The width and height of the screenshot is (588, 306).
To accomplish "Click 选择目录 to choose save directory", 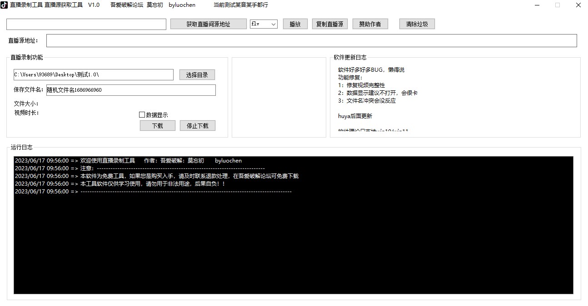I will tap(197, 74).
